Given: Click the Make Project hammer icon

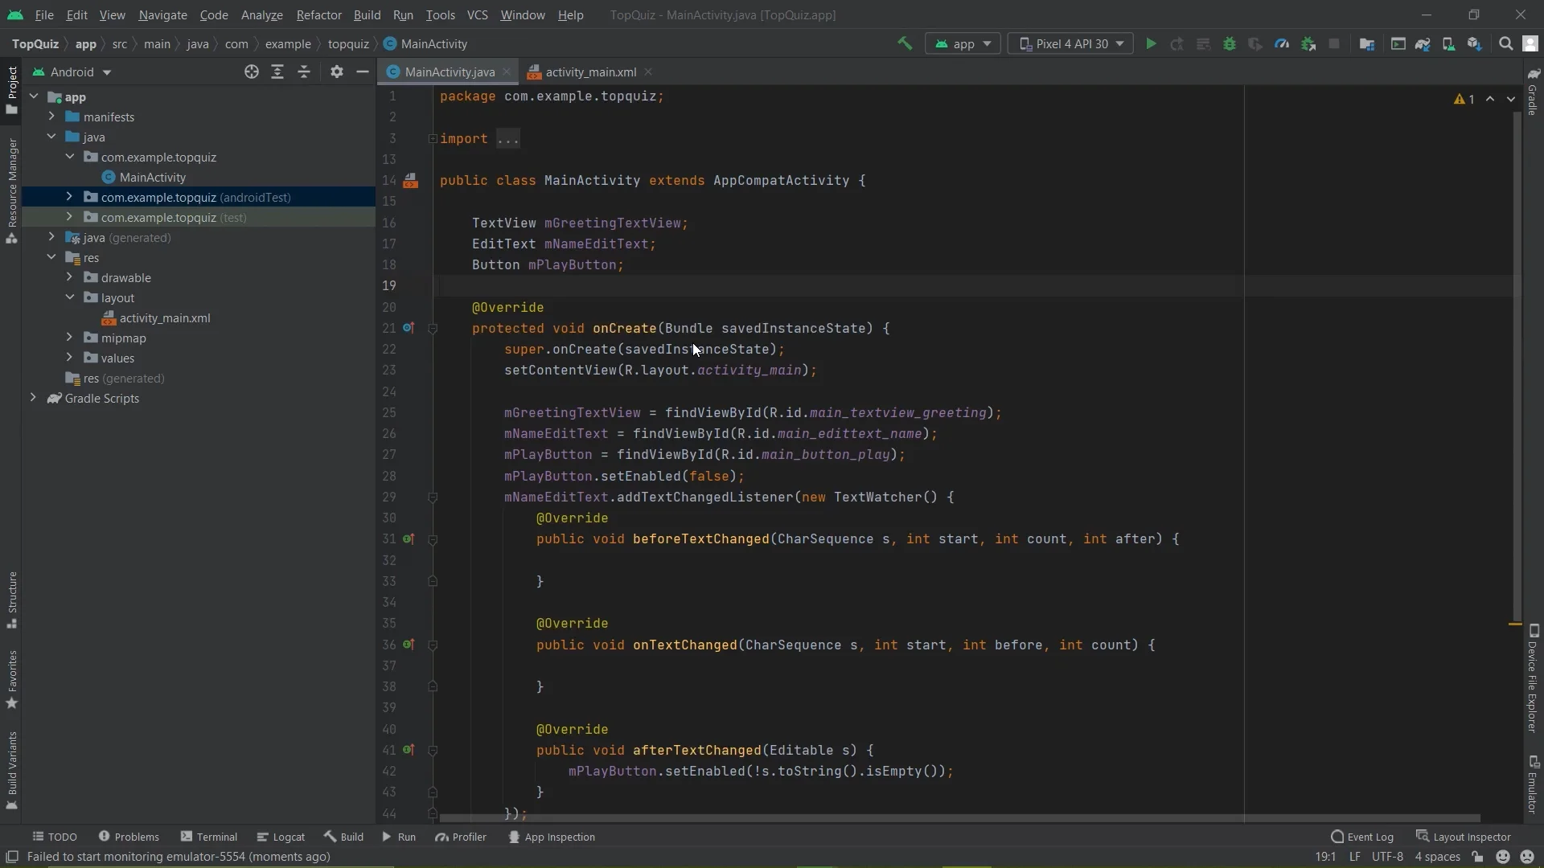Looking at the screenshot, I should 905,44.
